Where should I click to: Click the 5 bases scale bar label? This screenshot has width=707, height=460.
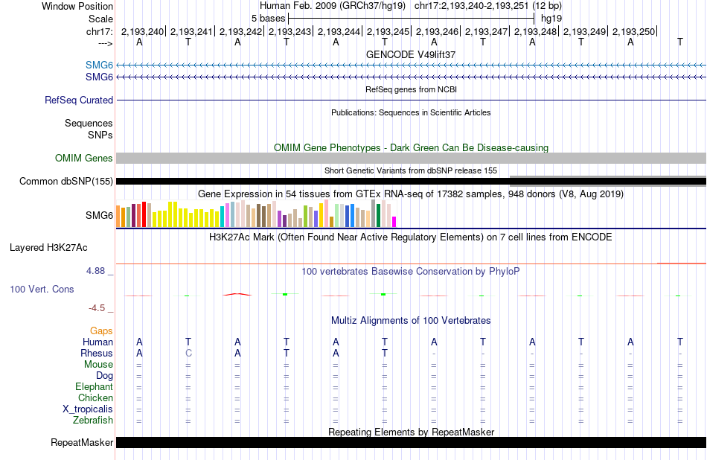click(268, 19)
